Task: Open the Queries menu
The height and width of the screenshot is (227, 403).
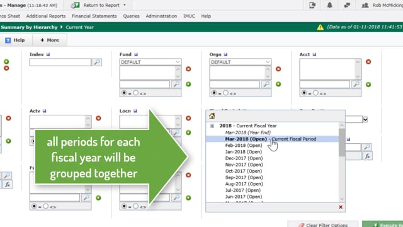Action: coord(131,16)
